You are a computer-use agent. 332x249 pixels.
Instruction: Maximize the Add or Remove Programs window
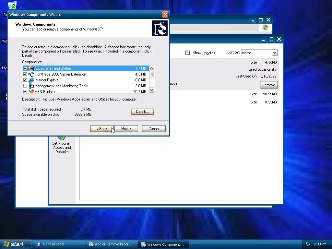271,39
